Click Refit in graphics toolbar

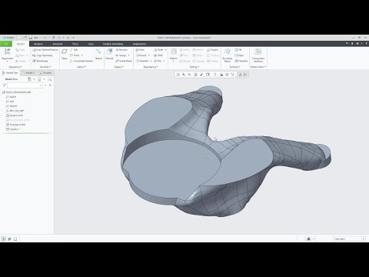(x=178, y=75)
